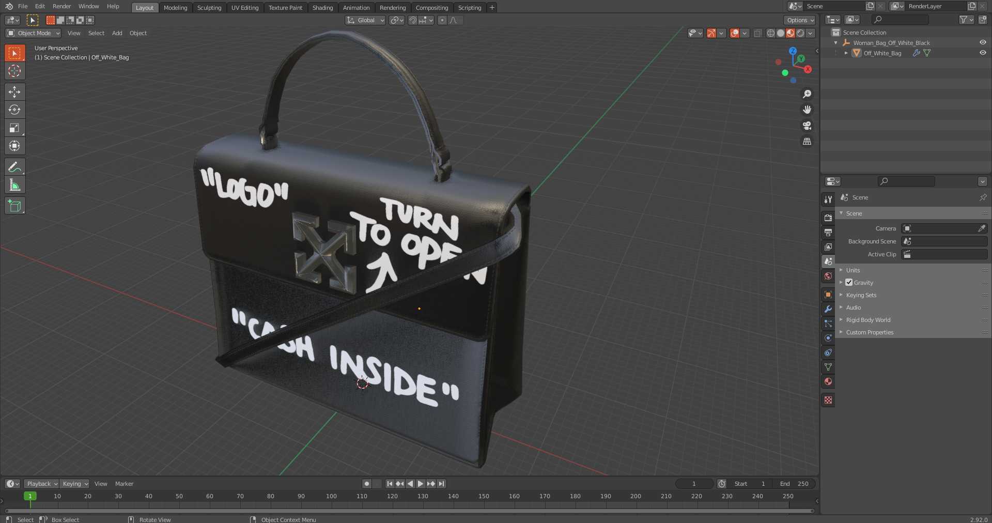Toggle the auto keying record button

pyautogui.click(x=367, y=484)
